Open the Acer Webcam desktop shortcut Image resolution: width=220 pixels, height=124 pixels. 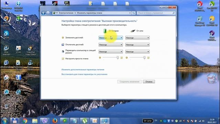click(6, 50)
